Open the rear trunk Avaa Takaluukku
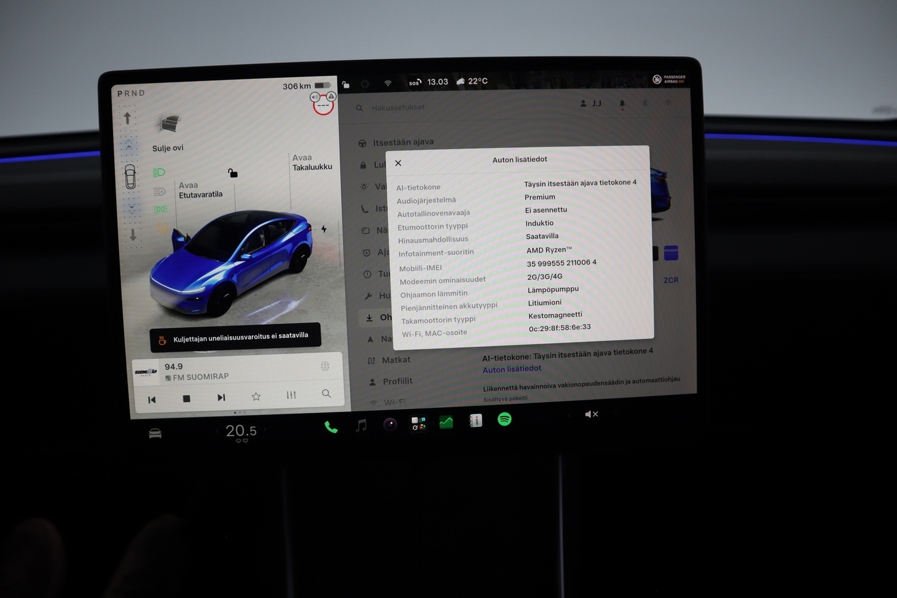897x598 pixels. (312, 162)
